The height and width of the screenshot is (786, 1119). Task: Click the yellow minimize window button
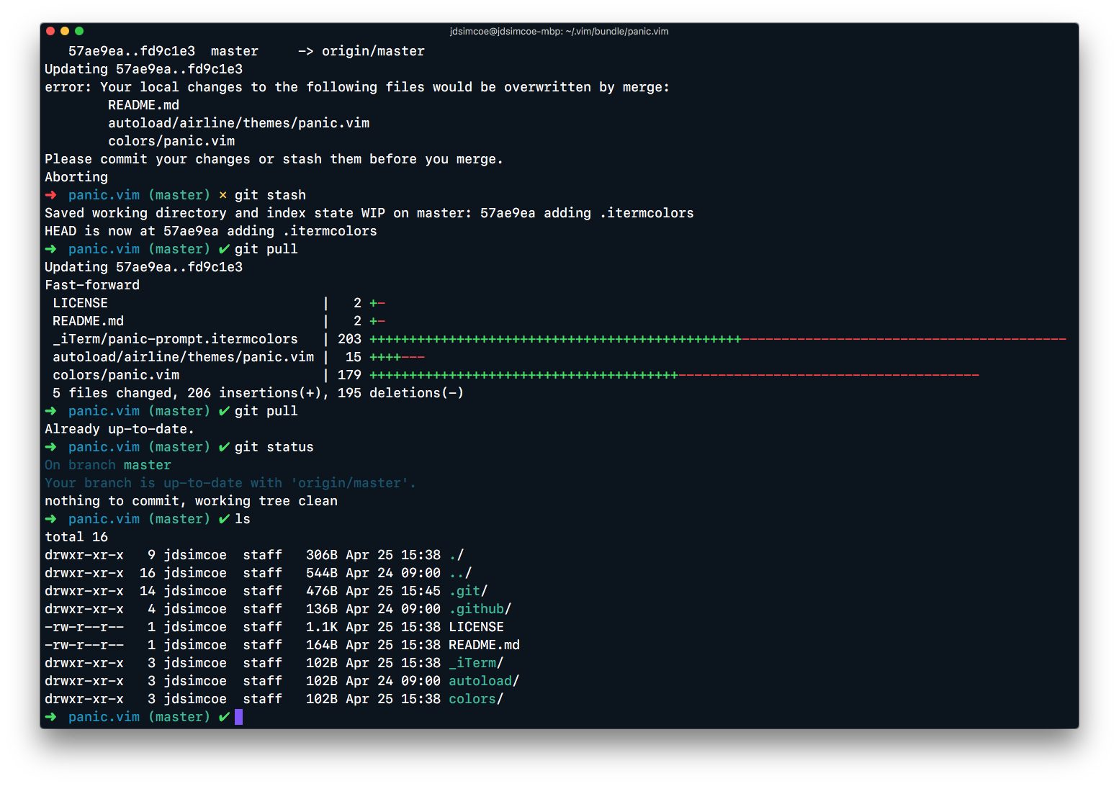(65, 31)
